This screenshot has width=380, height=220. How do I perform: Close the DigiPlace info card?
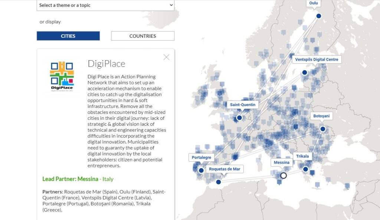pyautogui.click(x=166, y=57)
